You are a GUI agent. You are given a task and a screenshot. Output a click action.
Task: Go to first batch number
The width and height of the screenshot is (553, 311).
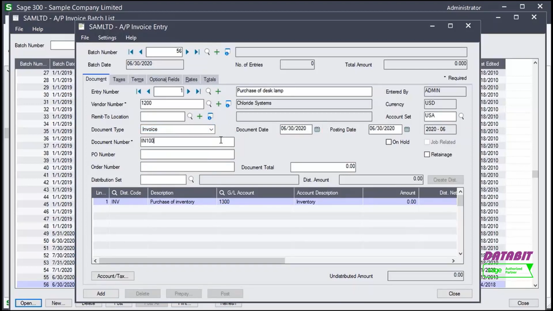tap(131, 52)
